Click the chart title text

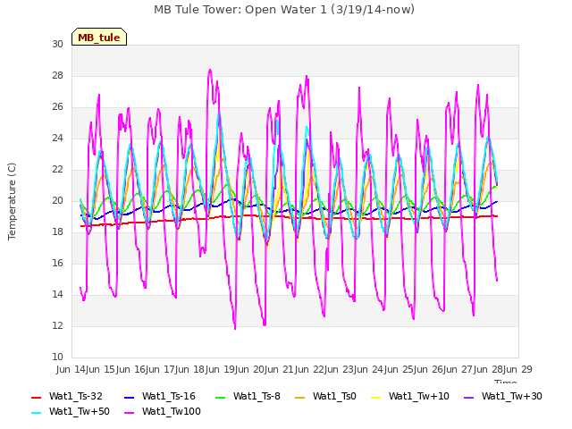click(x=284, y=10)
